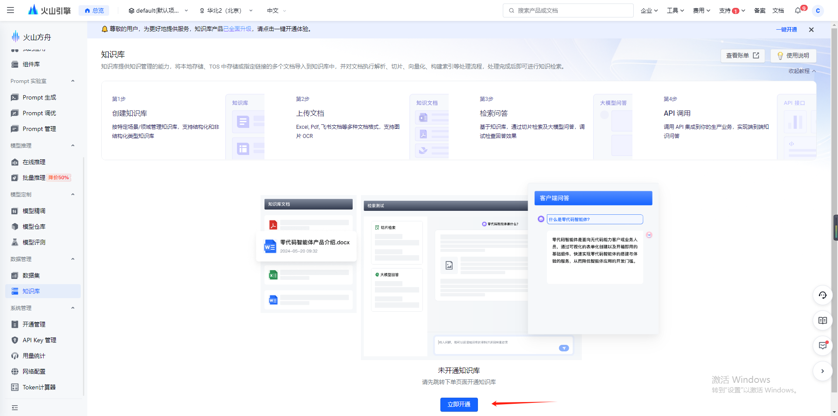This screenshot has height=416, width=838.
Task: Click the Prompt 管理 icon
Action: point(15,129)
